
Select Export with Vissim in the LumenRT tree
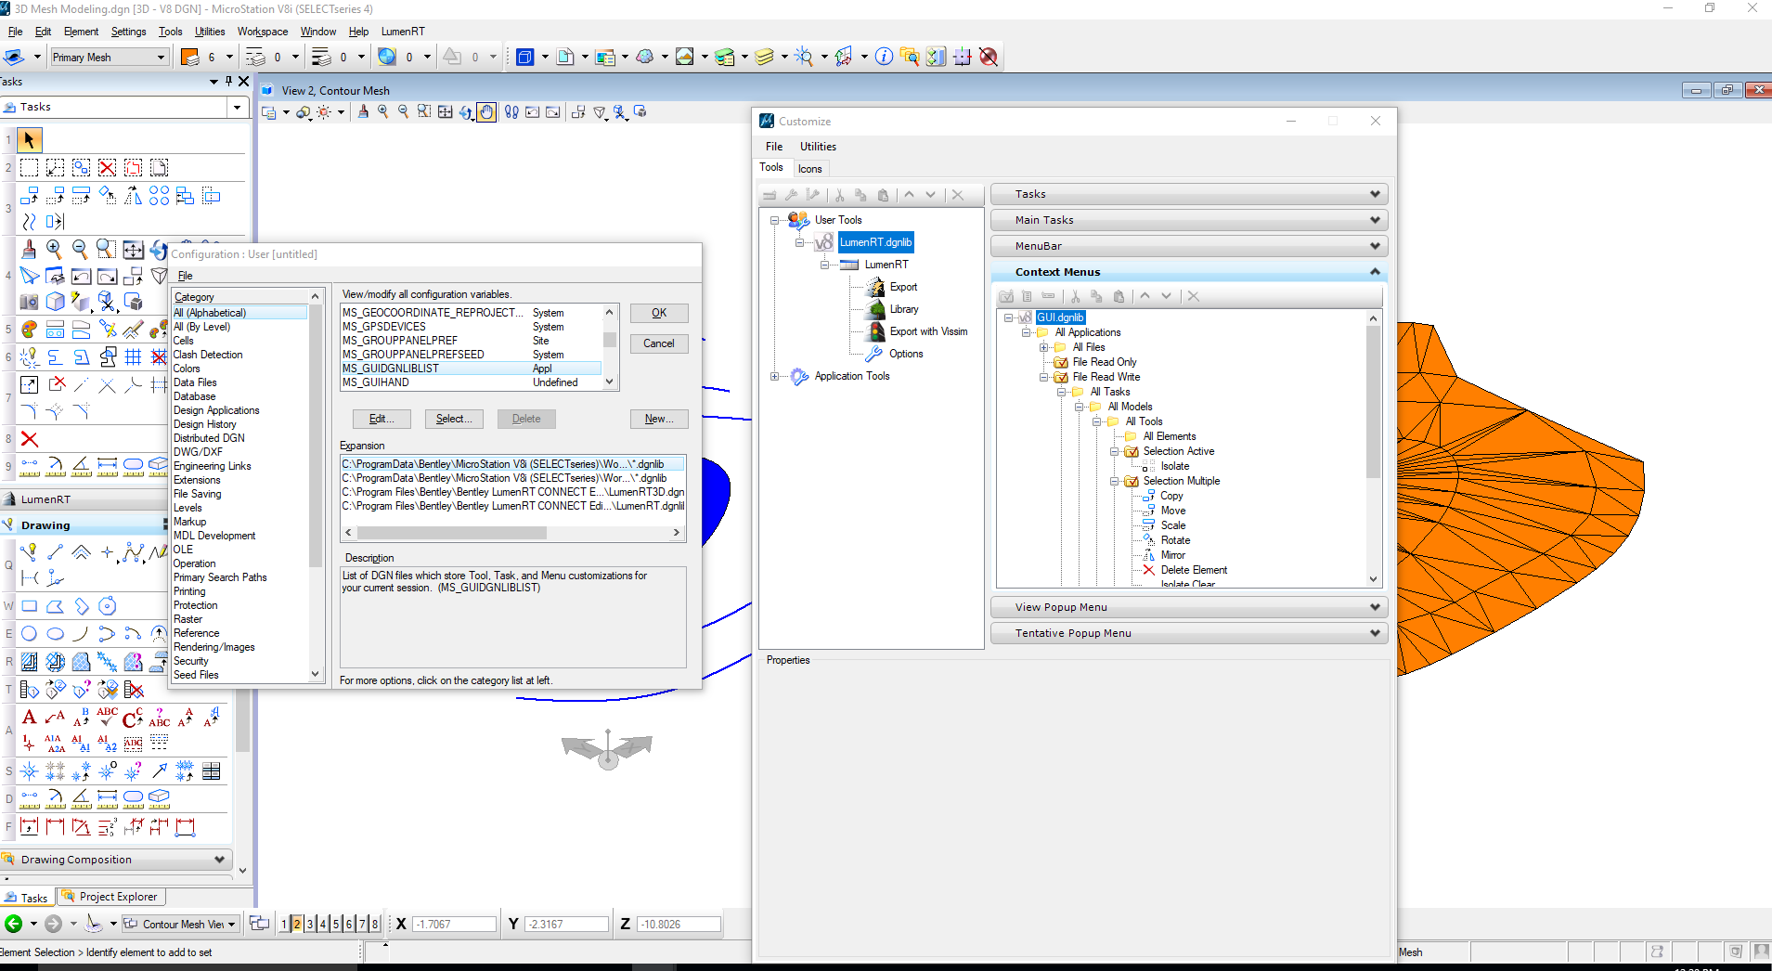coord(928,331)
